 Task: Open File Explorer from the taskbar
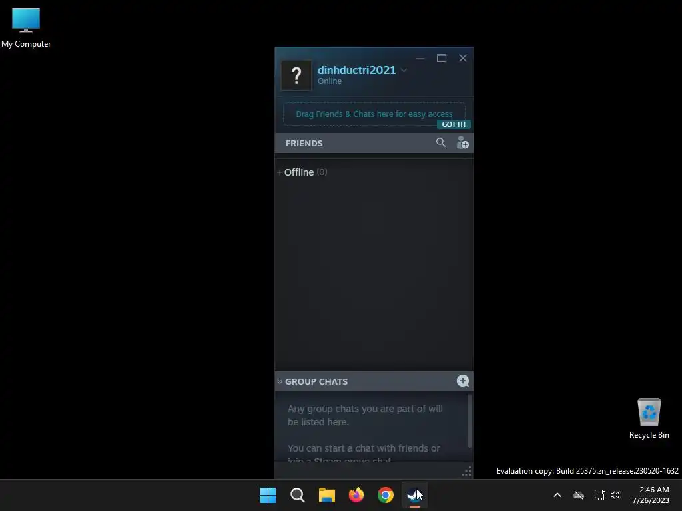tap(326, 495)
